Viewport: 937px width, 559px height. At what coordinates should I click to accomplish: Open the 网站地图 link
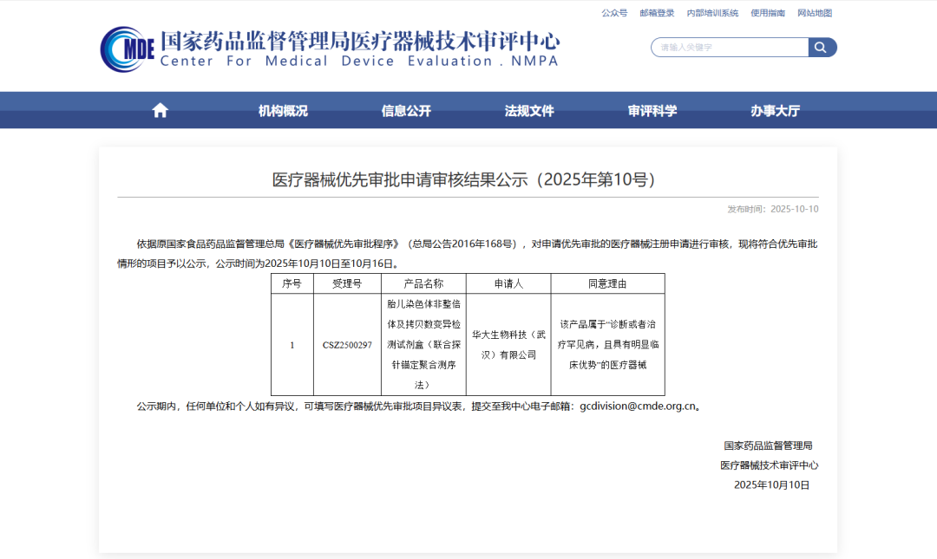pyautogui.click(x=815, y=13)
